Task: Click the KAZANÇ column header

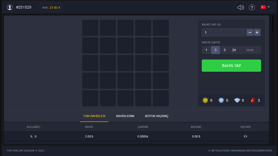Action: (x=196, y=127)
